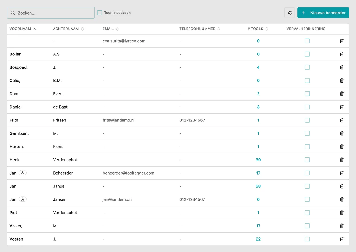Click user badge icon next to Jan Beheerder

pos(23,173)
